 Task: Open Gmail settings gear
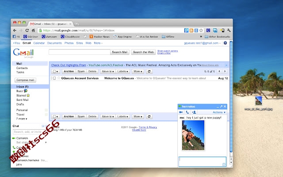pos(225,43)
